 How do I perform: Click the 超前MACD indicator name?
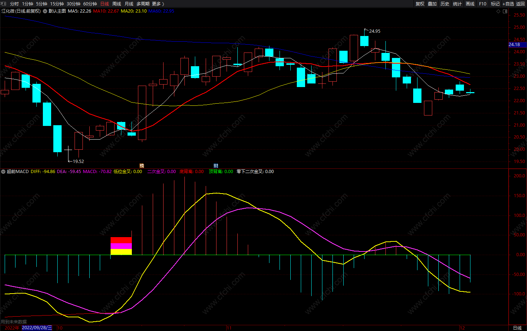[x=18, y=172]
